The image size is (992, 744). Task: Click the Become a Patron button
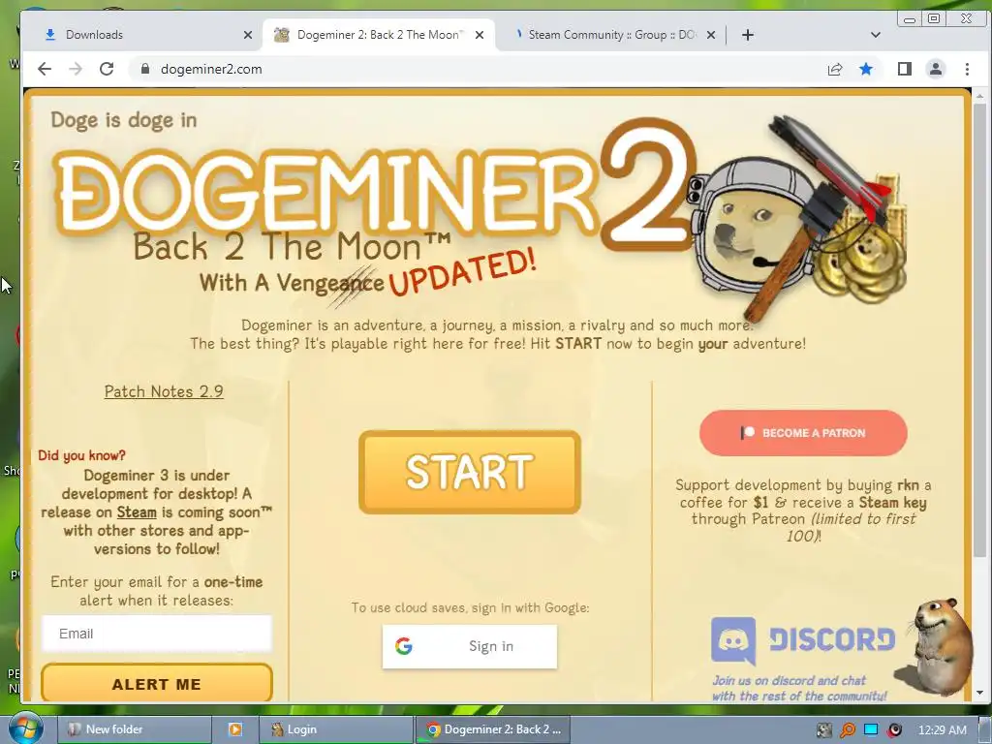click(x=803, y=433)
